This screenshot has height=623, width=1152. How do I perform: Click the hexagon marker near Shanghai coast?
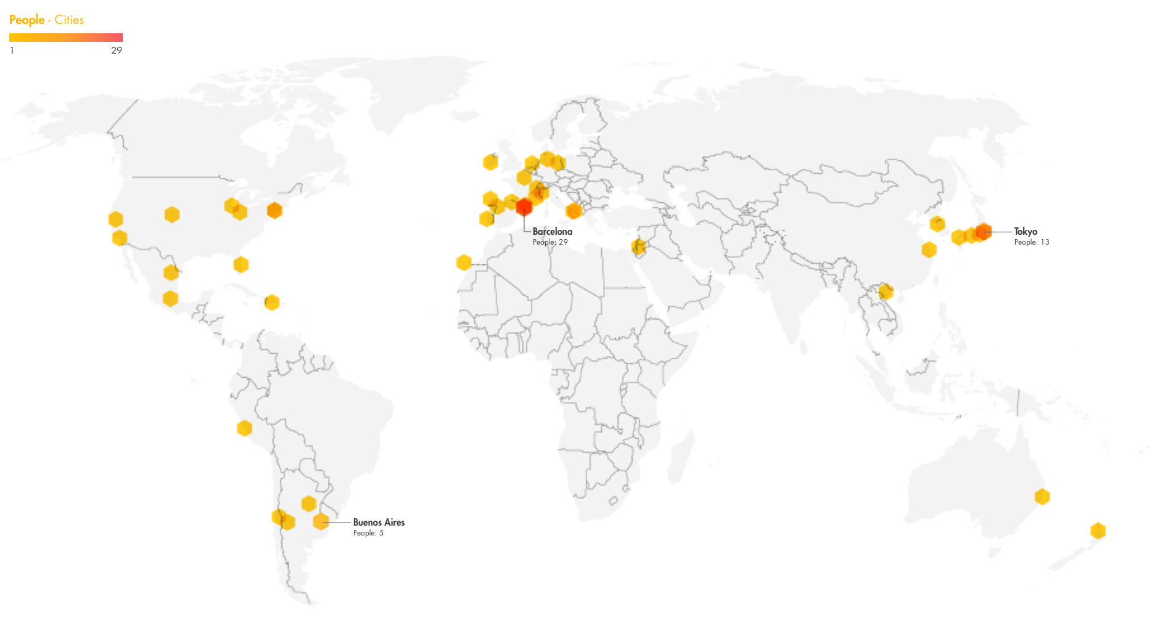[x=929, y=250]
